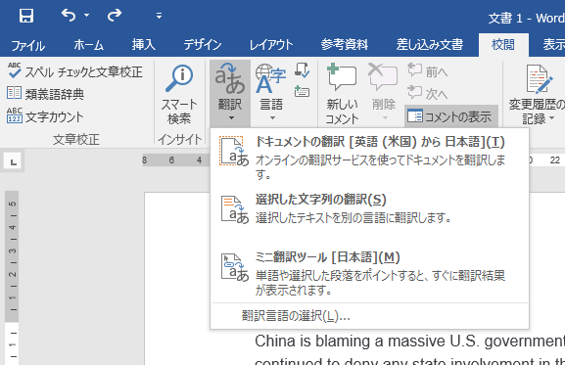Launch スマート検索 lookup
565x365 pixels.
pyautogui.click(x=179, y=95)
